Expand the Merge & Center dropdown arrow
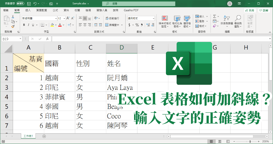Screen dimensions: 273x144 click(122, 25)
